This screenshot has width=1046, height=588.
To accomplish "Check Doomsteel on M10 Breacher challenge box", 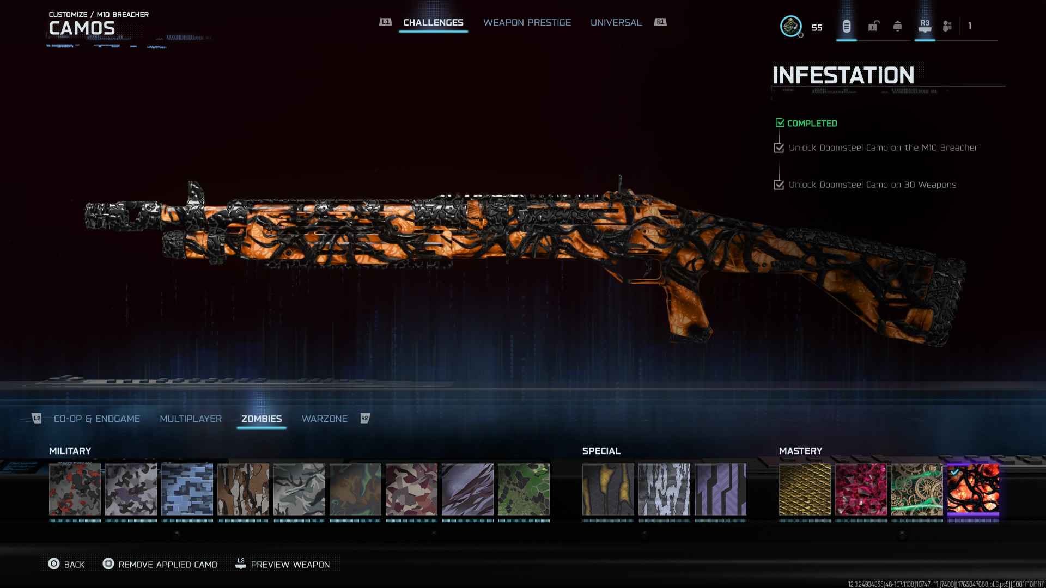I will click(x=779, y=148).
